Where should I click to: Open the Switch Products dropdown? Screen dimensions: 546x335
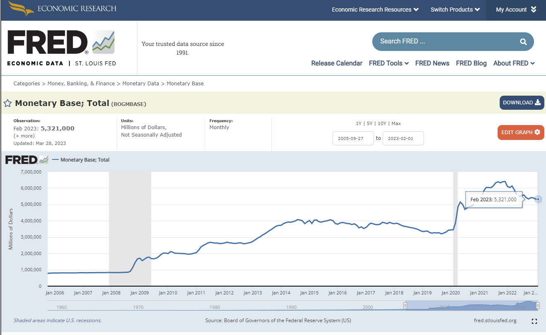[x=455, y=10]
